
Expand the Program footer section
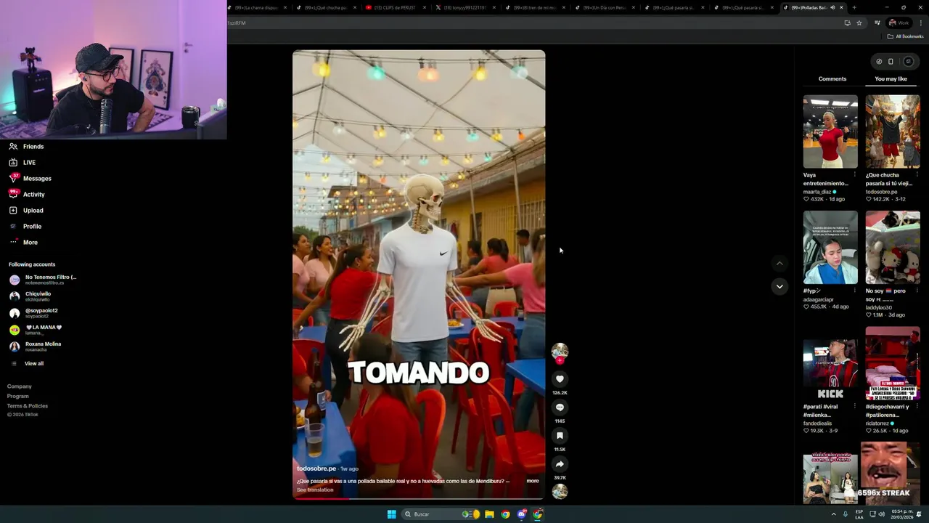tap(18, 396)
